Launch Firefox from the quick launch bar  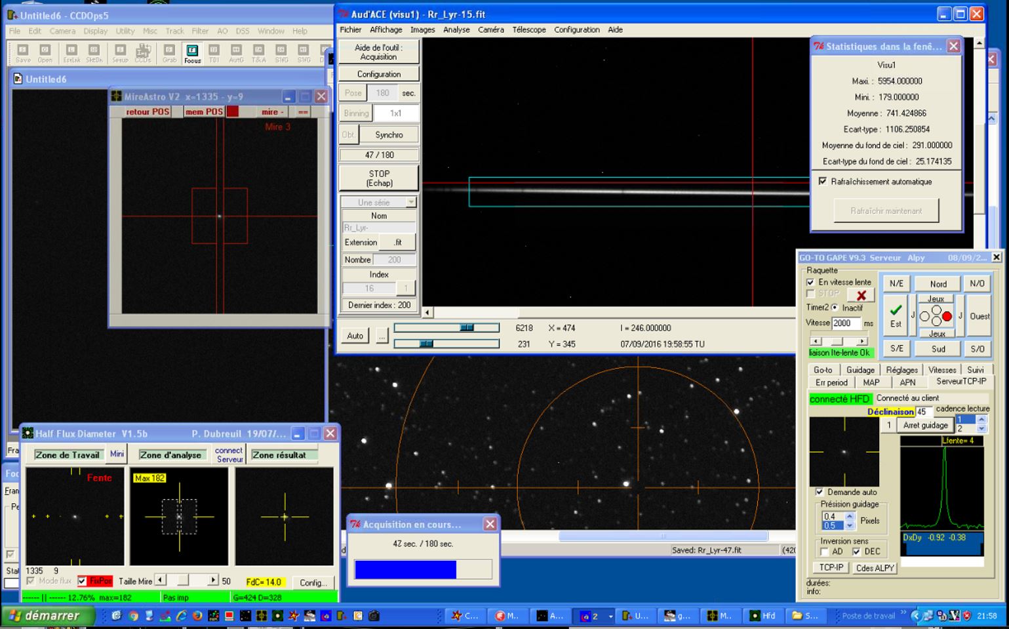tap(197, 616)
